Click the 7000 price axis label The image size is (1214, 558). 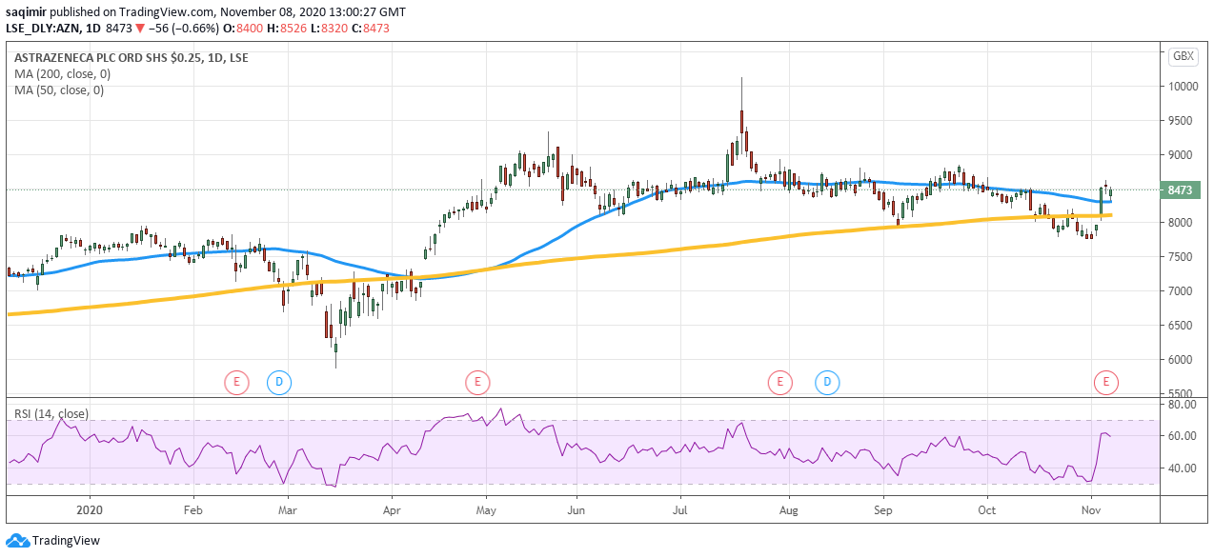[1182, 291]
